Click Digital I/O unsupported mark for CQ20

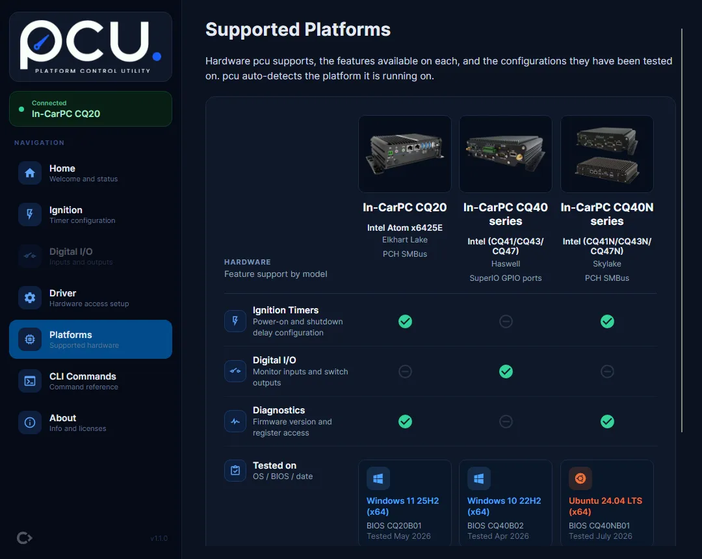[x=405, y=371]
